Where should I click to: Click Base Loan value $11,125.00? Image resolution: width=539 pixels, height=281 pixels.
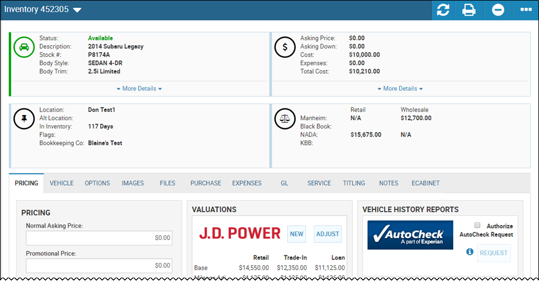[330, 267]
